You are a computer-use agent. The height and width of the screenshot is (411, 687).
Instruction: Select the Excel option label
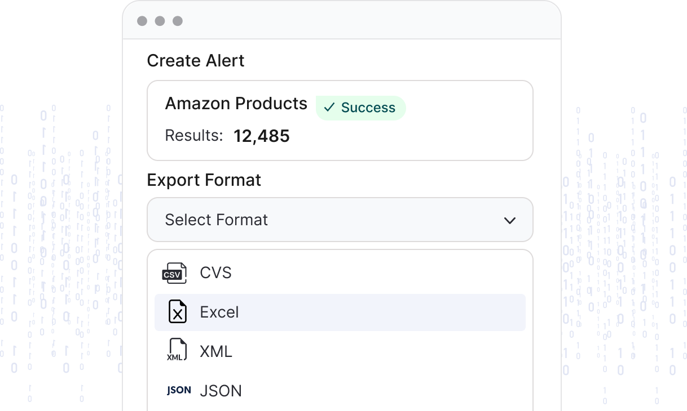tap(219, 312)
